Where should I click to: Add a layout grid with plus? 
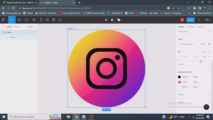pyautogui.click(x=209, y=31)
